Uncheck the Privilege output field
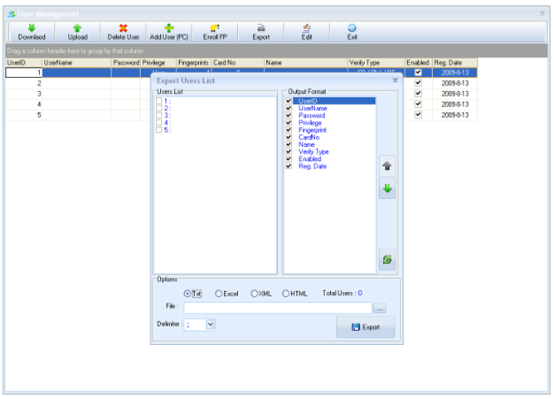Image resolution: width=554 pixels, height=399 pixels. [x=289, y=123]
